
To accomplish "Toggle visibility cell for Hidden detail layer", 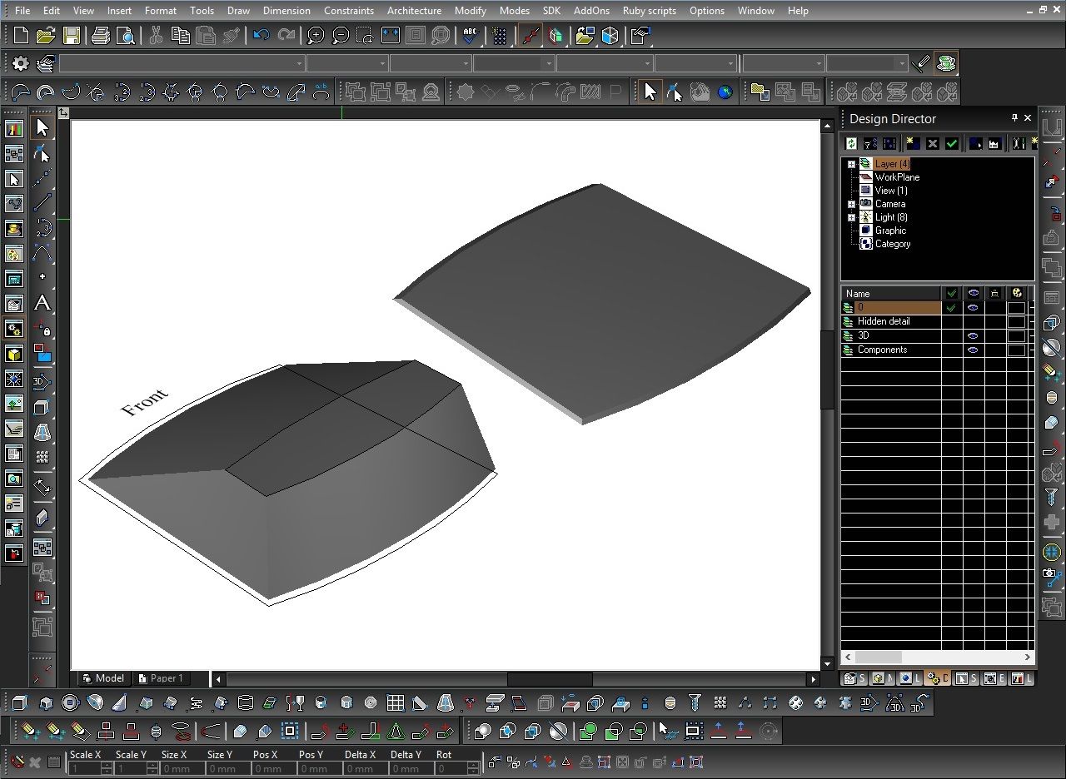I will [972, 322].
